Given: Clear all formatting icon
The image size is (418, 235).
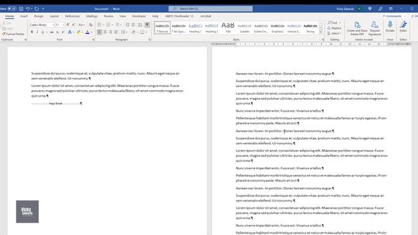Looking at the screenshot, I should click(91, 25).
